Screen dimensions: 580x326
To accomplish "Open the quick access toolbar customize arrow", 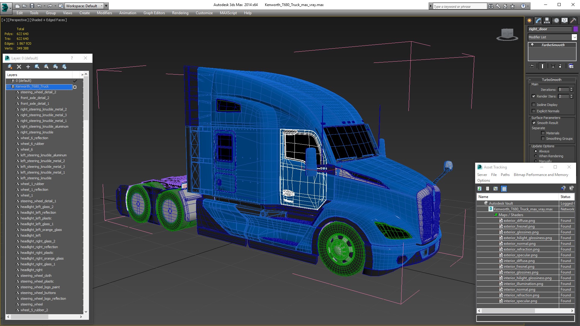I will [106, 6].
